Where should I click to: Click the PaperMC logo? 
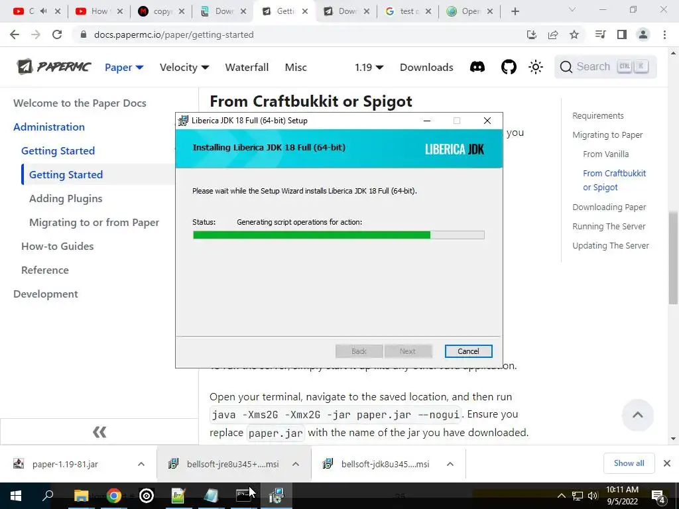pyautogui.click(x=54, y=67)
